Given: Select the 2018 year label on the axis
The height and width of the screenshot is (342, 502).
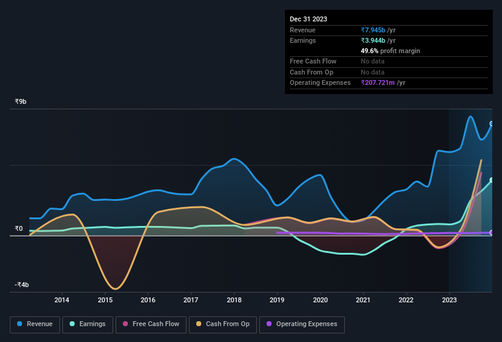Looking at the screenshot, I should point(234,300).
